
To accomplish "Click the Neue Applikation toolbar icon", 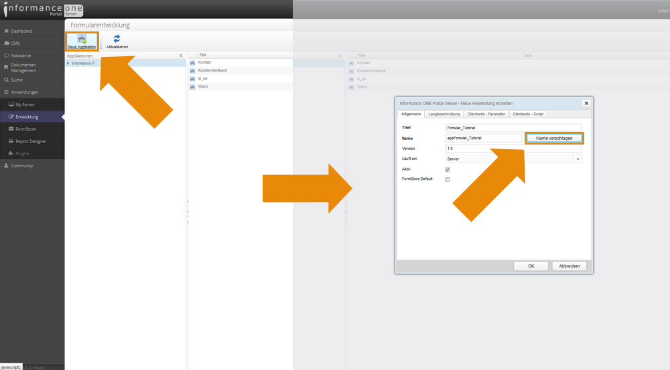I will [x=82, y=39].
